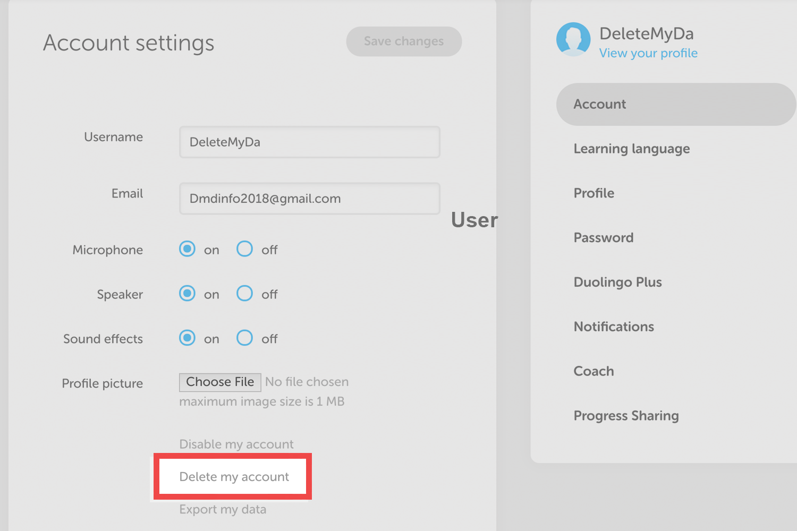Open Duolingo Plus section

click(x=618, y=282)
